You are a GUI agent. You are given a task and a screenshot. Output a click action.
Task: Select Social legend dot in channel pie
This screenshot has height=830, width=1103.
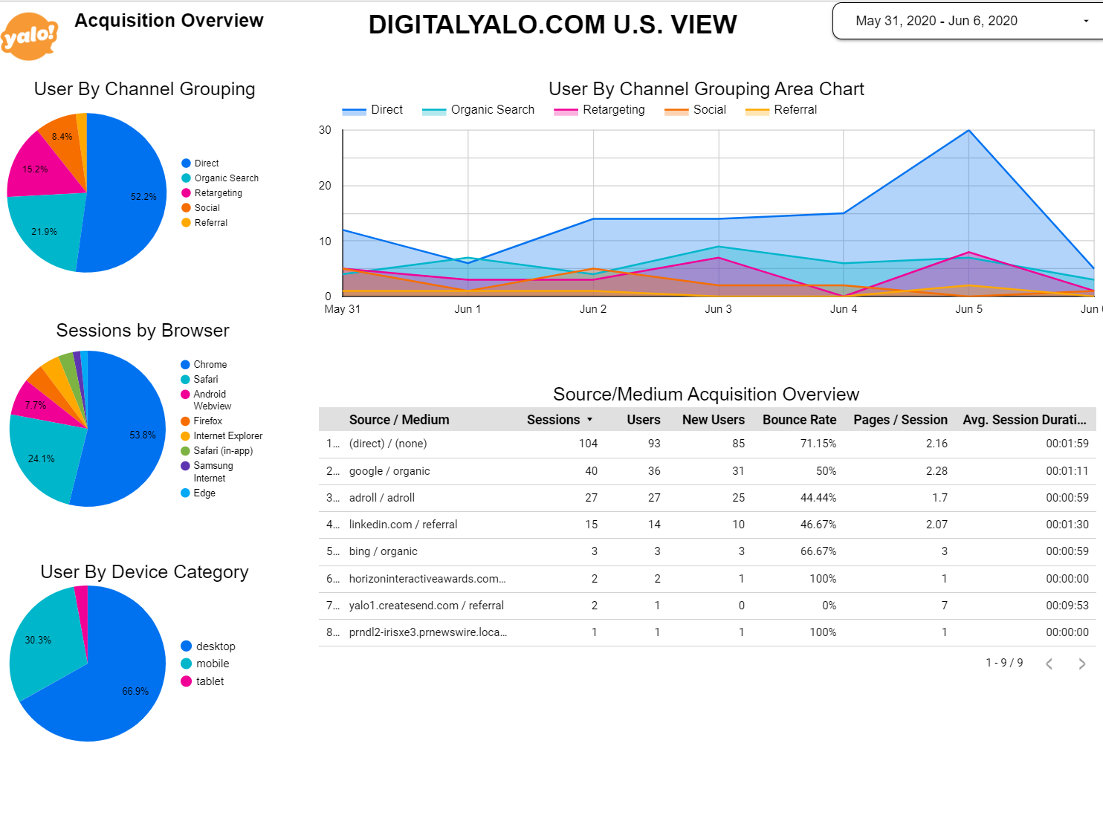click(187, 208)
